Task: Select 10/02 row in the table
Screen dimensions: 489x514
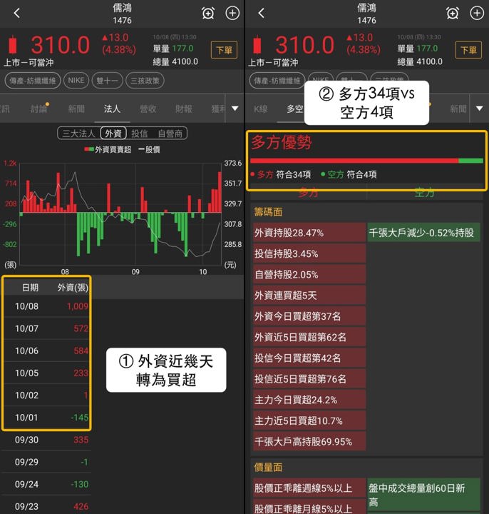Action: (x=47, y=395)
